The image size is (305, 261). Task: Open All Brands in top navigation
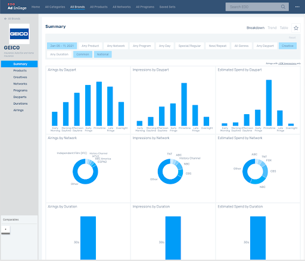pos(77,7)
